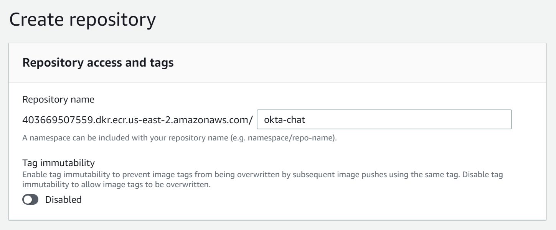Image resolution: width=556 pixels, height=230 pixels.
Task: Click the Disabled label beside the toggle
Action: [x=63, y=199]
